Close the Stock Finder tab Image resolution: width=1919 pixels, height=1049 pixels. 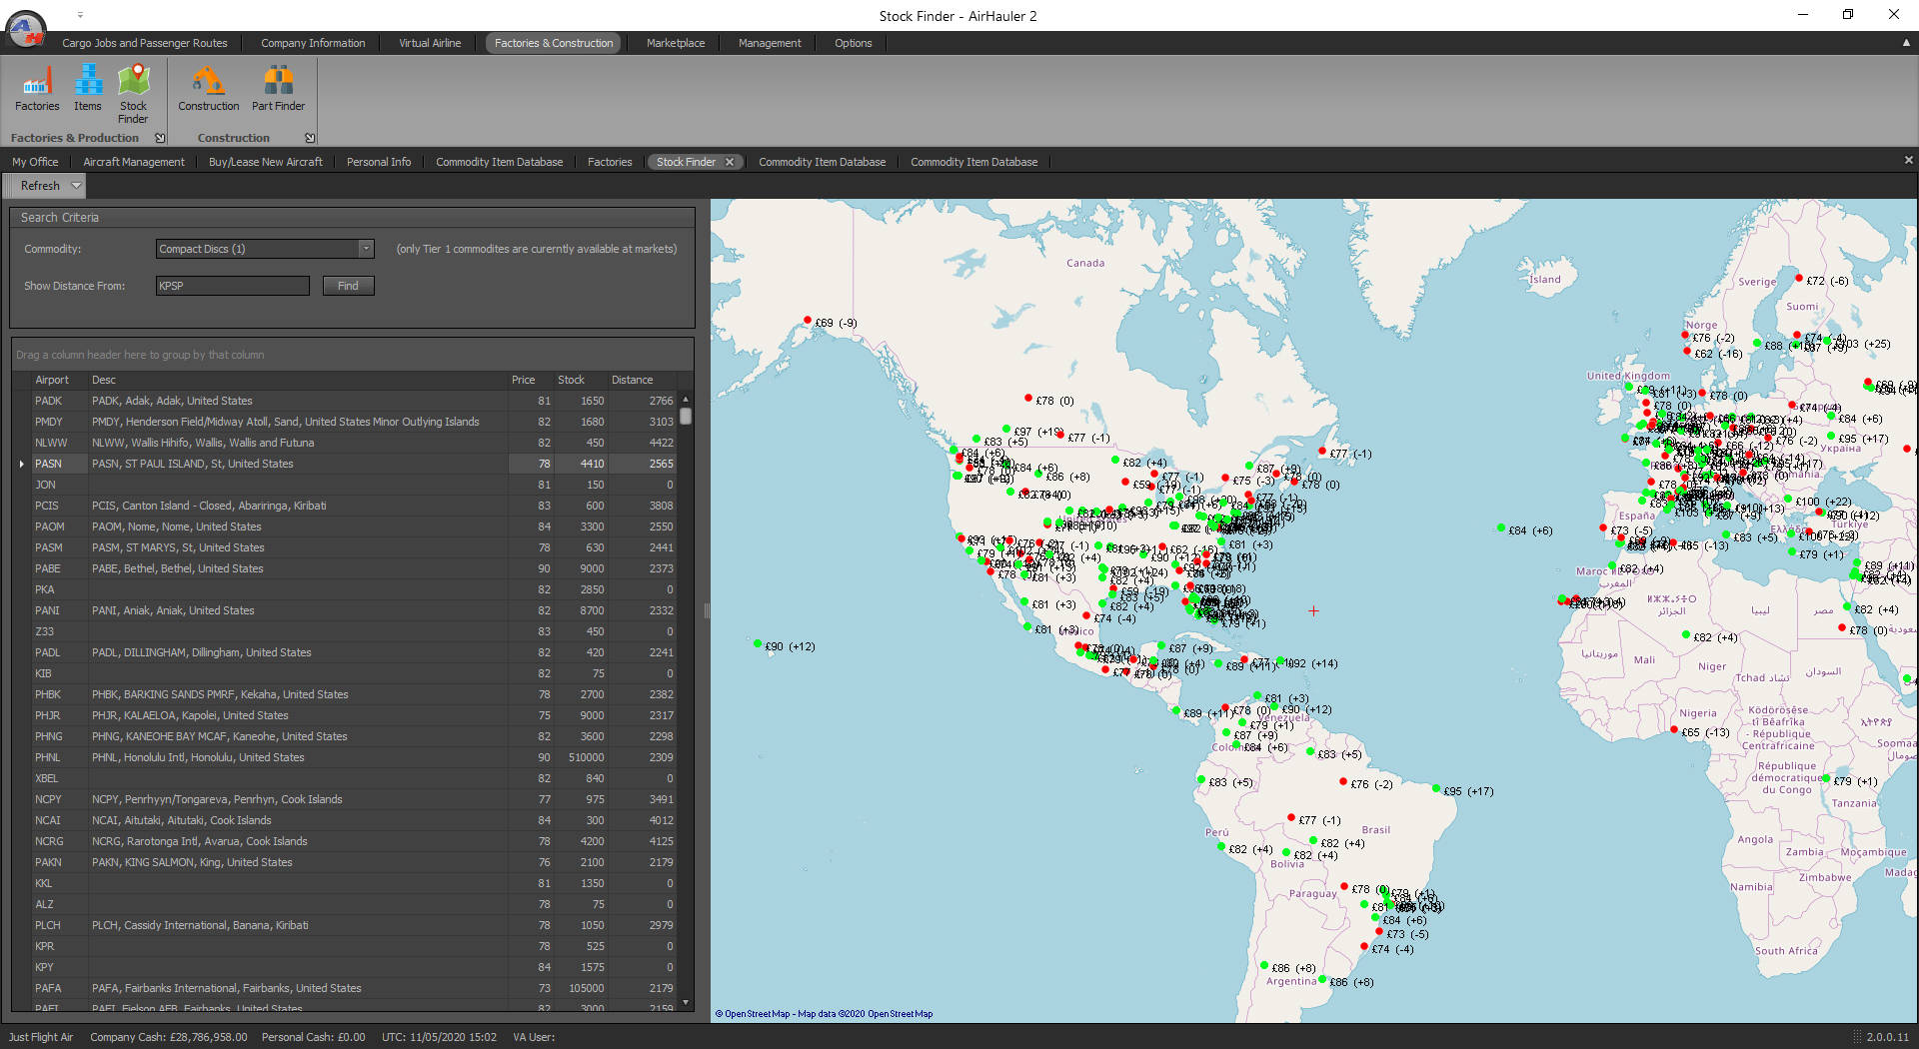pos(730,162)
